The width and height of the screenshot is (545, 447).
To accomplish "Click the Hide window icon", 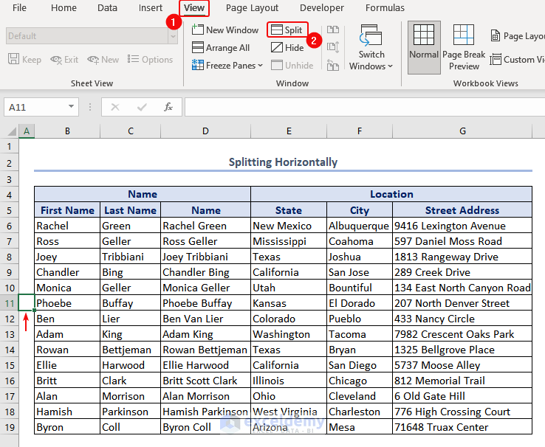I will coord(277,47).
